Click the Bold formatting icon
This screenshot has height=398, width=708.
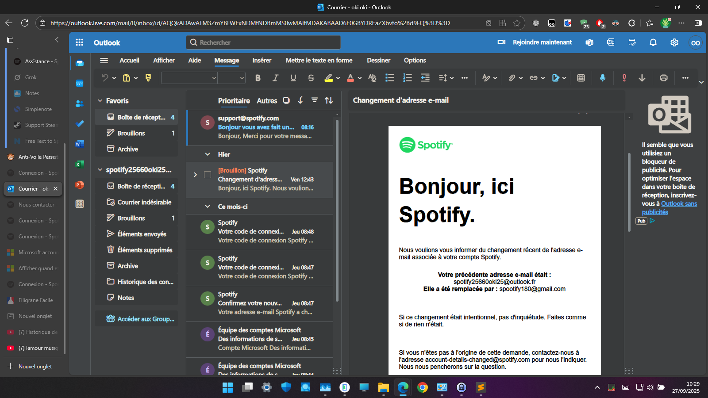258,78
